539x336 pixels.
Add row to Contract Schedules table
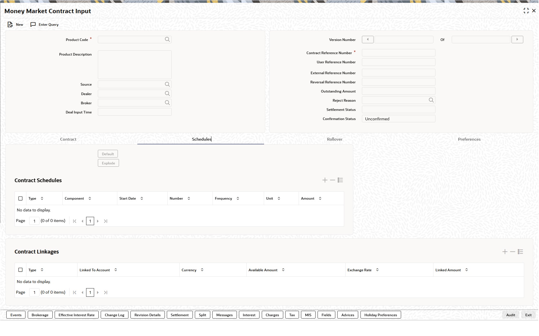tap(325, 180)
